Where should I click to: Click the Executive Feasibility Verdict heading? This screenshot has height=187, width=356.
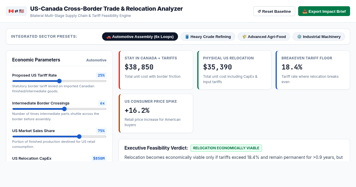tap(156, 148)
